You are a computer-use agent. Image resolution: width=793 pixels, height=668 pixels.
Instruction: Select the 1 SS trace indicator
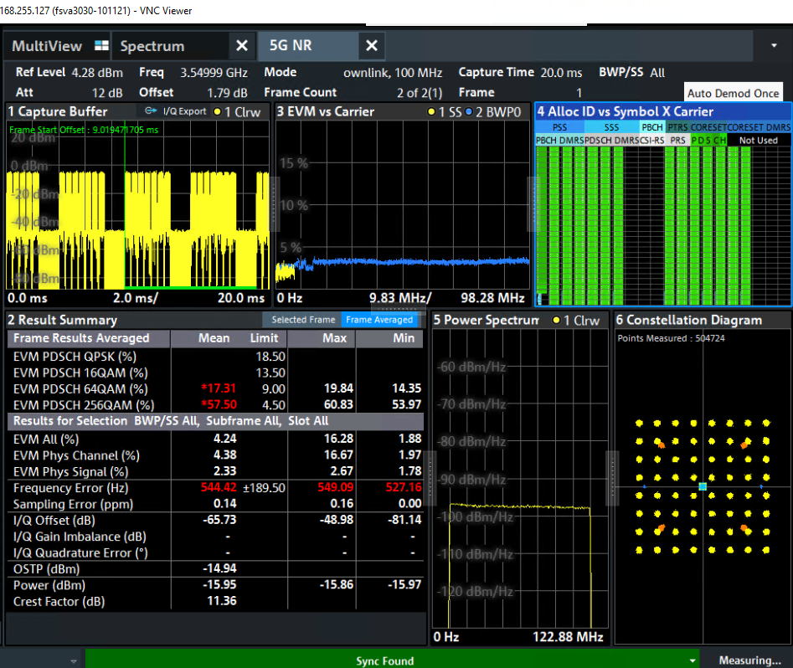click(x=445, y=112)
